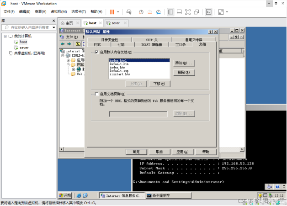Open the 开始 Start button
Viewport: 287px width, 206px height.
click(x=65, y=195)
